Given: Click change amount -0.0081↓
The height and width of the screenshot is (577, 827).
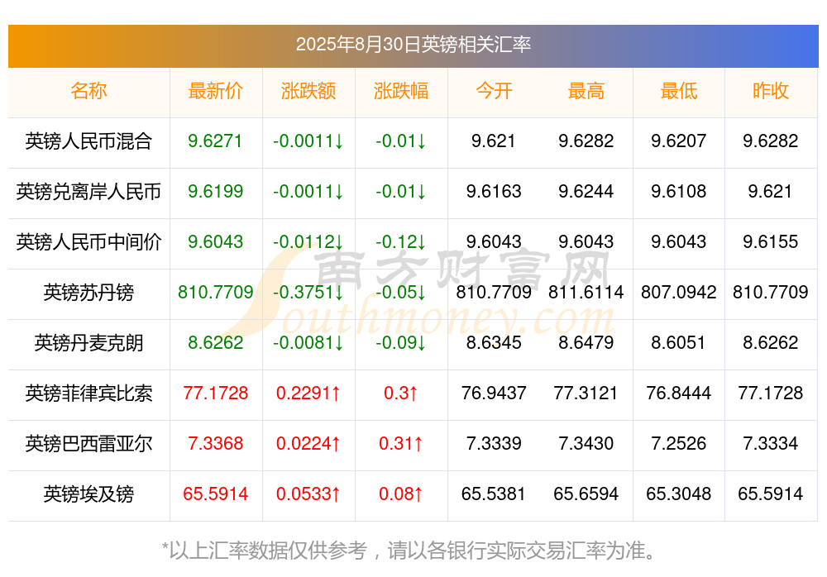Looking at the screenshot, I should 308,343.
